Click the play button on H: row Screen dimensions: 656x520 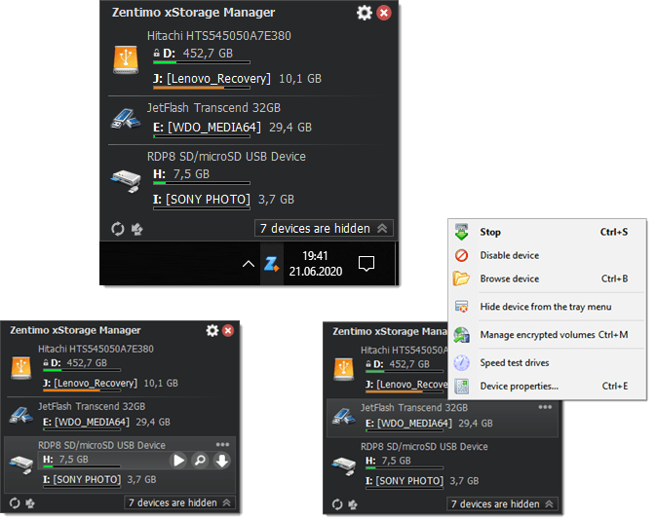click(178, 461)
